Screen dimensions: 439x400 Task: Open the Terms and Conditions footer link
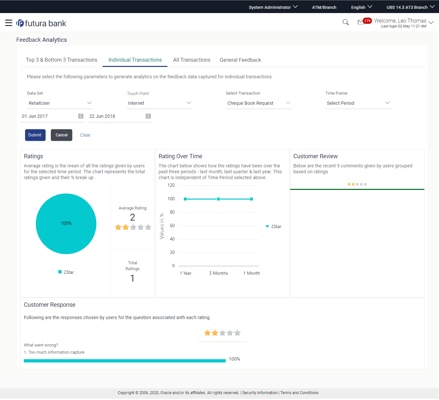(299, 393)
